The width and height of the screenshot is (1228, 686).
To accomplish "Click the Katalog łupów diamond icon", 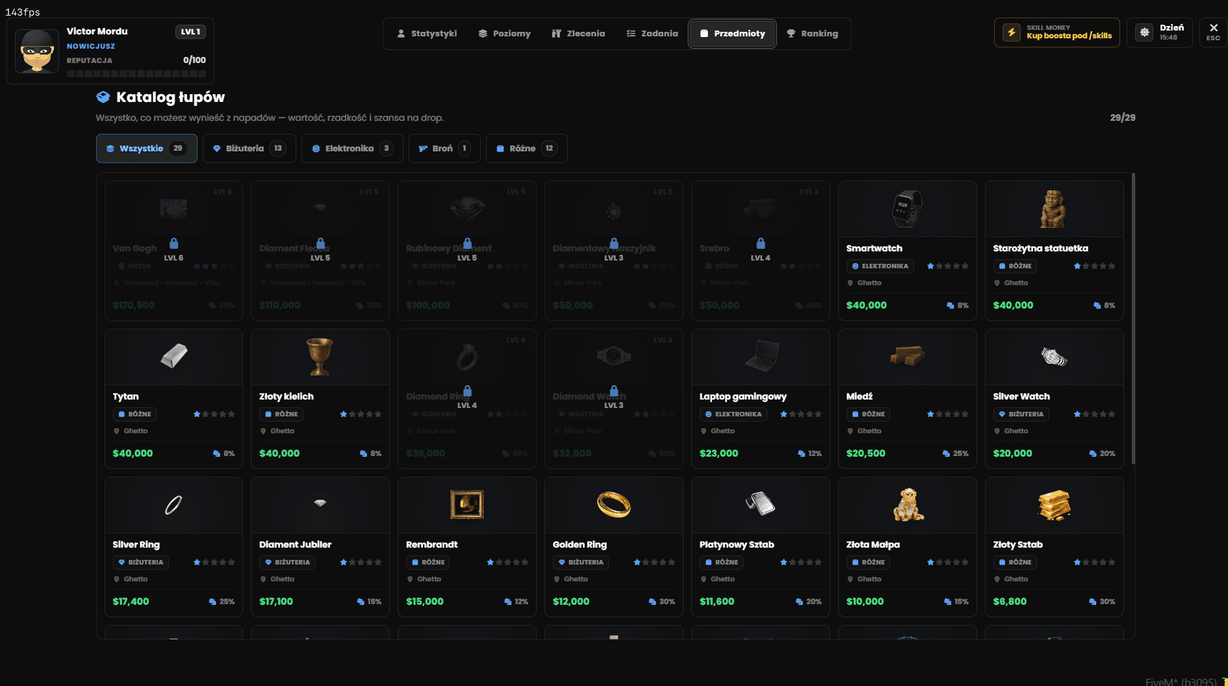I will pos(103,97).
